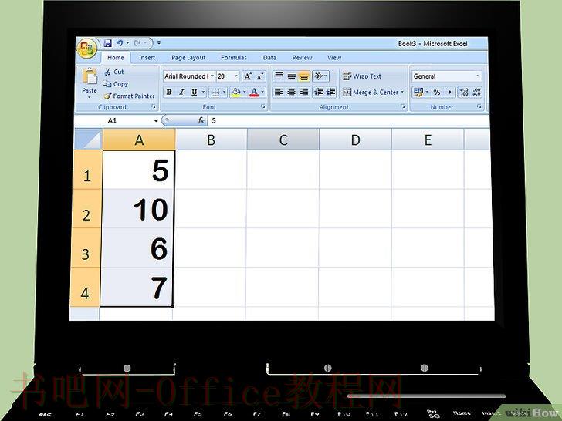Image resolution: width=562 pixels, height=421 pixels.
Task: Click the Paste clipboard icon
Action: [90, 76]
